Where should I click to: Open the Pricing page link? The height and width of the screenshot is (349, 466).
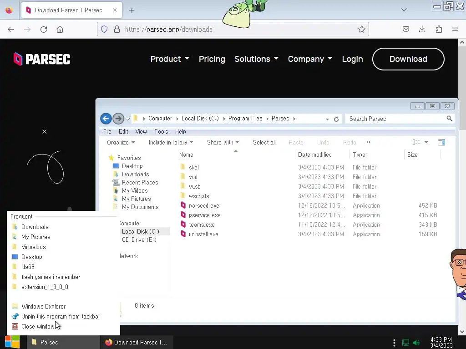(x=212, y=59)
